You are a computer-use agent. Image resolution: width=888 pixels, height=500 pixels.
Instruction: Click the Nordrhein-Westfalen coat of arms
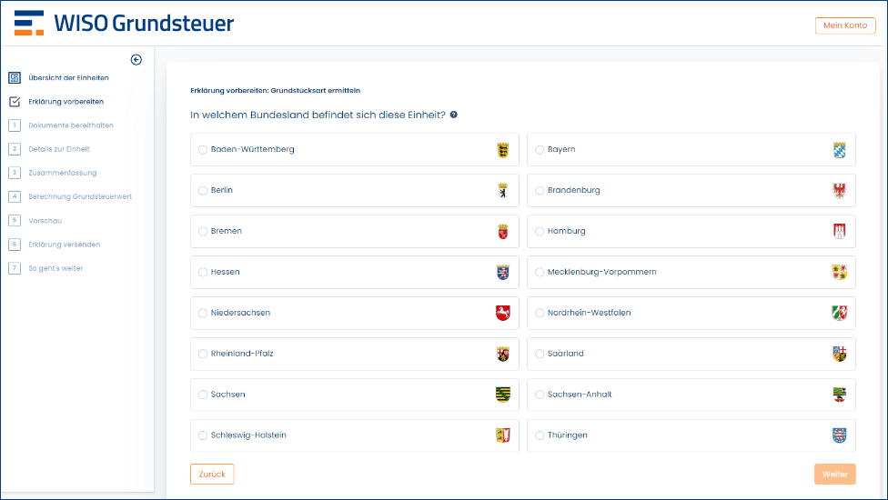coord(839,313)
